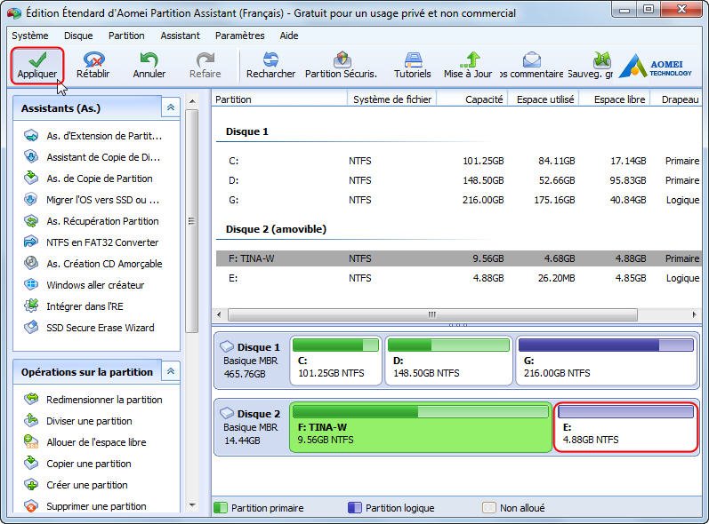Open Windows aller créateur
709x524 pixels.
tap(85, 285)
